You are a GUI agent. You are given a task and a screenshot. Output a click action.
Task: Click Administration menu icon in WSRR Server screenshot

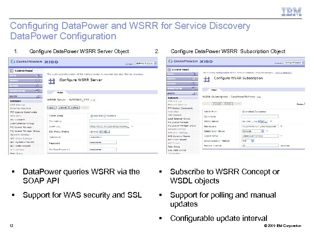coord(38,91)
